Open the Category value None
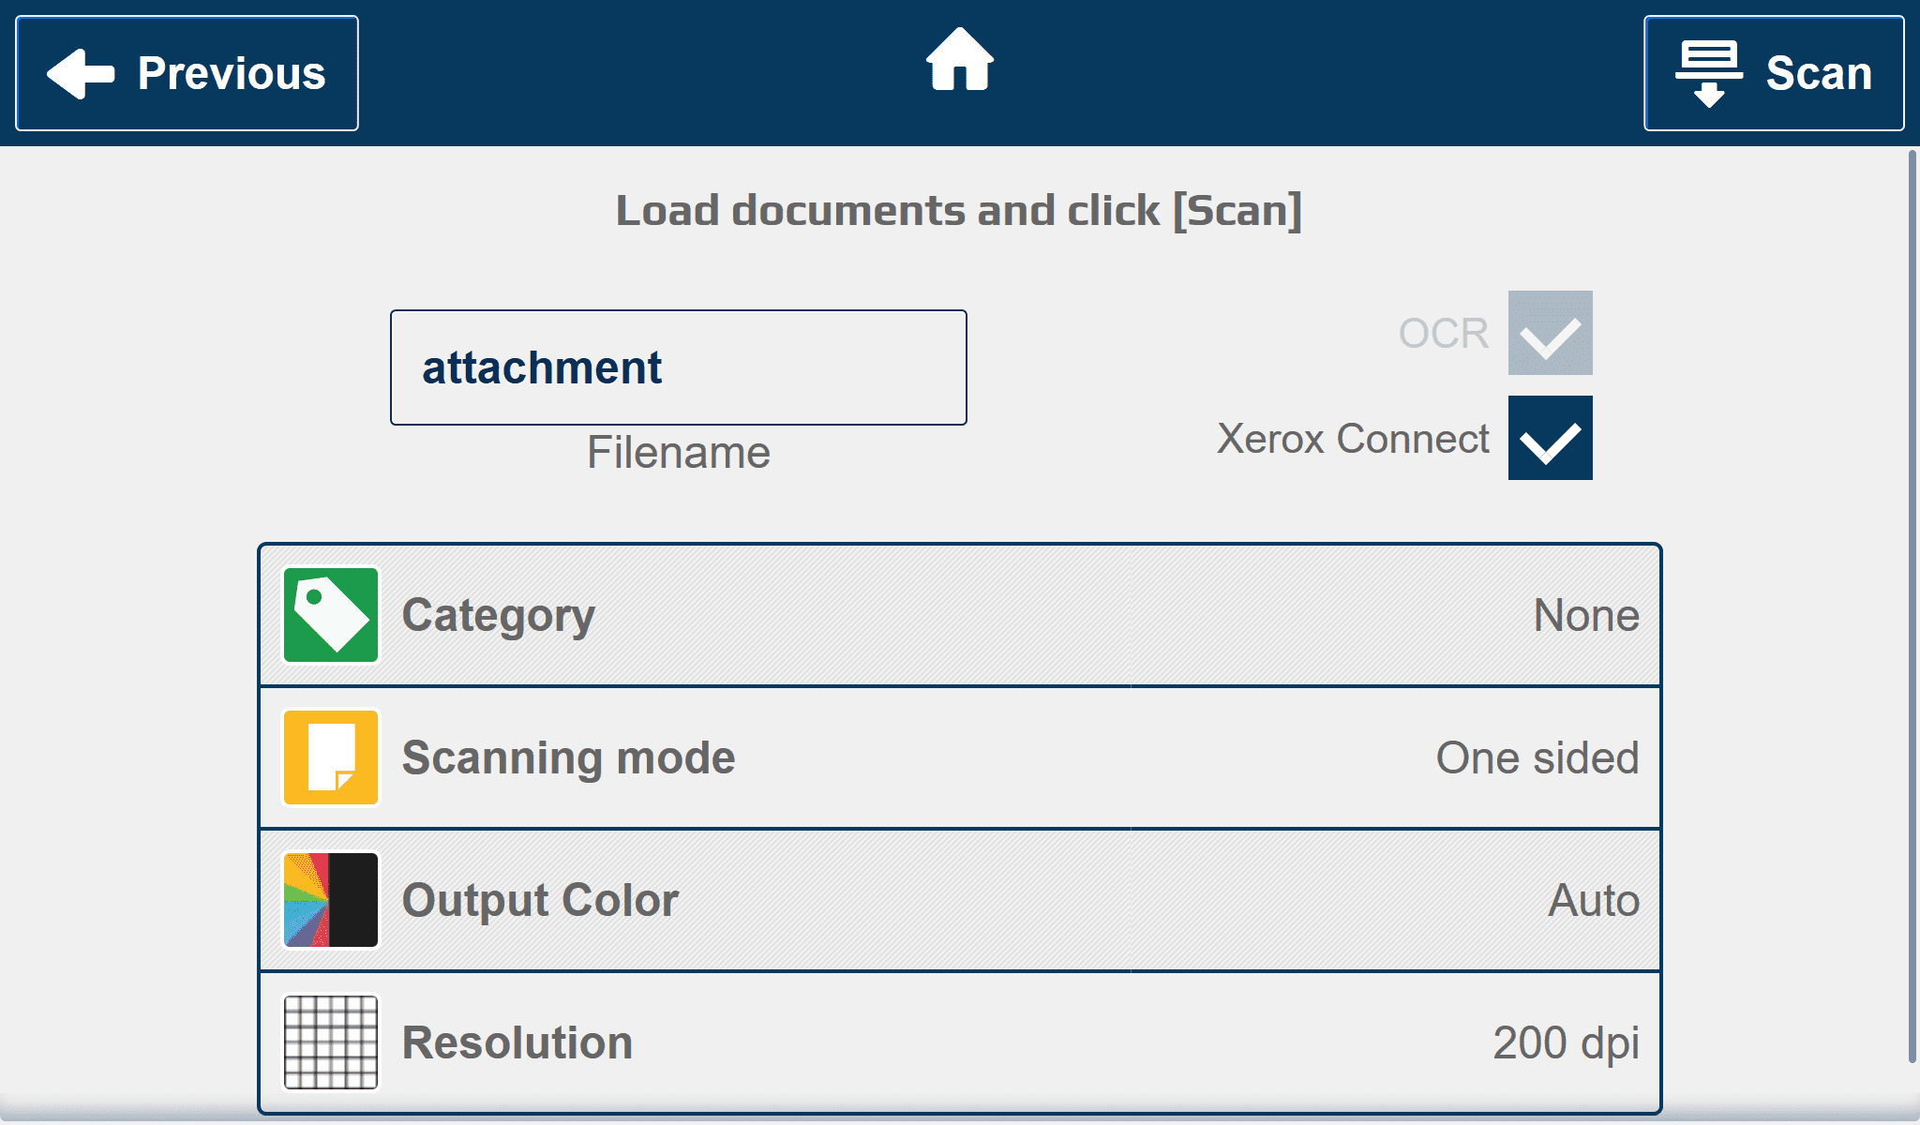The width and height of the screenshot is (1920, 1125). click(x=1586, y=616)
